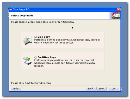This screenshot has height=99, width=130.
Task: Click the 'Performs an entire disk copy task' description
Action: pos(67,41)
